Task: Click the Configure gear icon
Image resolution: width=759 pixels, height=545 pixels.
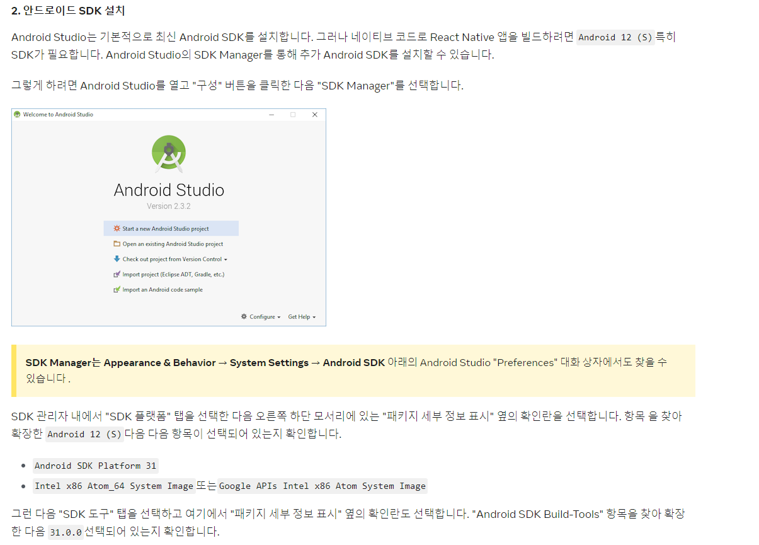Action: tap(244, 317)
